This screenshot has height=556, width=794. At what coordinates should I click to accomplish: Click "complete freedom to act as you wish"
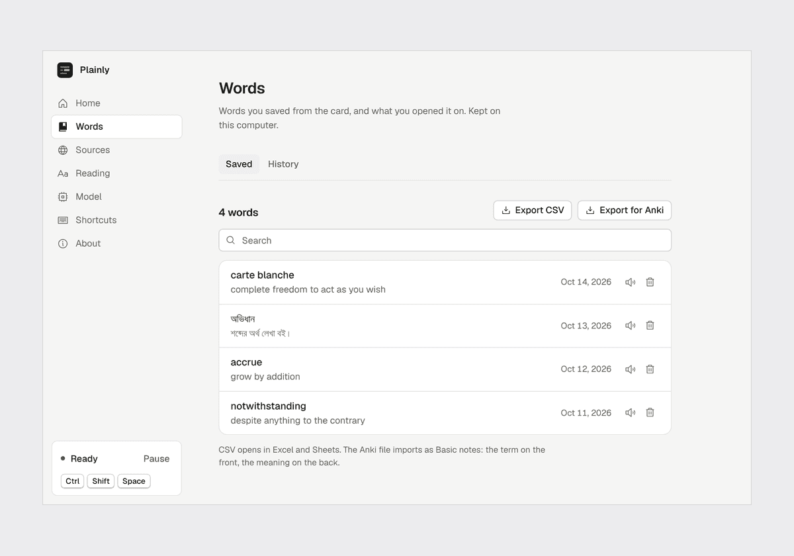click(308, 290)
